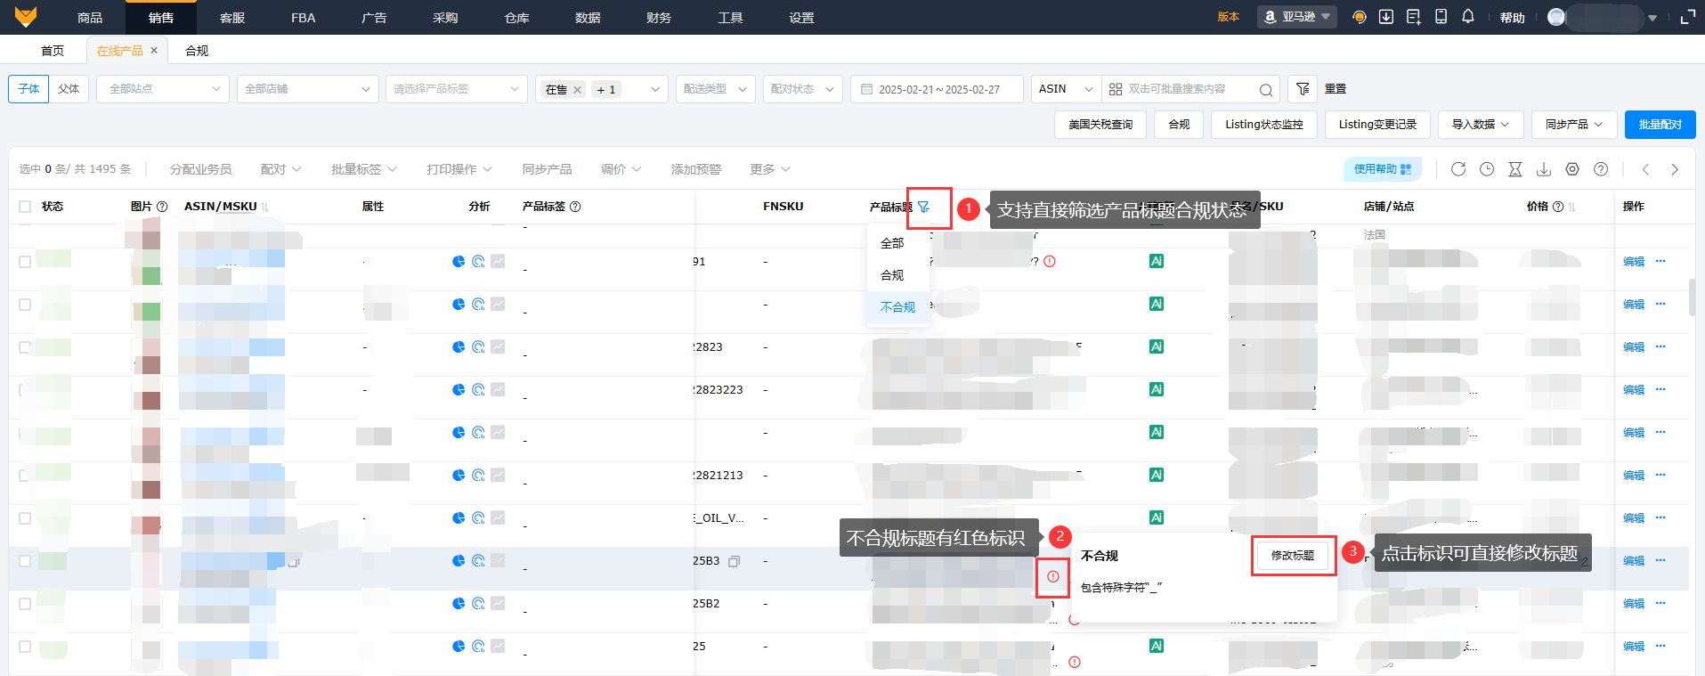The height and width of the screenshot is (676, 1705).
Task: Open Listing状态监控
Action: coord(1264,125)
